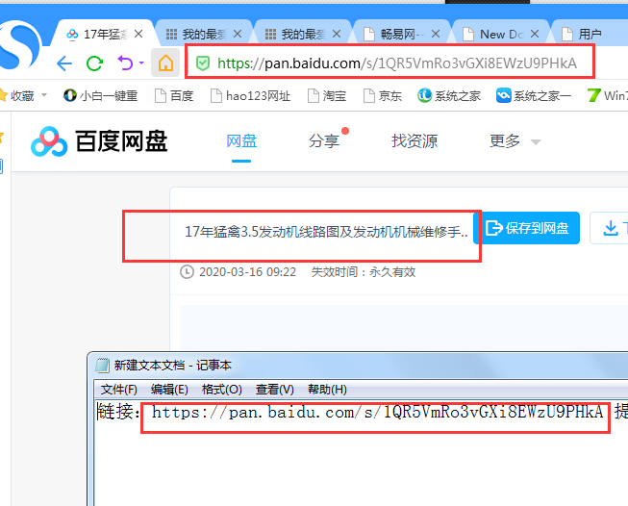Click the Notepad title bar 新建文本文档

tap(172, 365)
